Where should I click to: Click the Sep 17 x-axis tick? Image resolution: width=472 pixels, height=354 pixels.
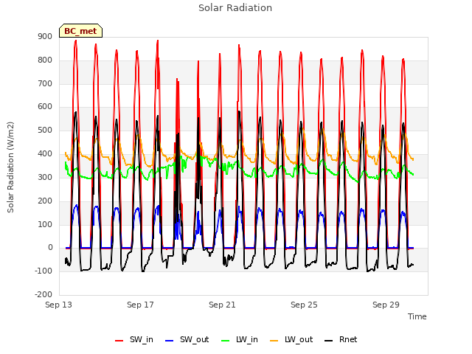pos(141,305)
